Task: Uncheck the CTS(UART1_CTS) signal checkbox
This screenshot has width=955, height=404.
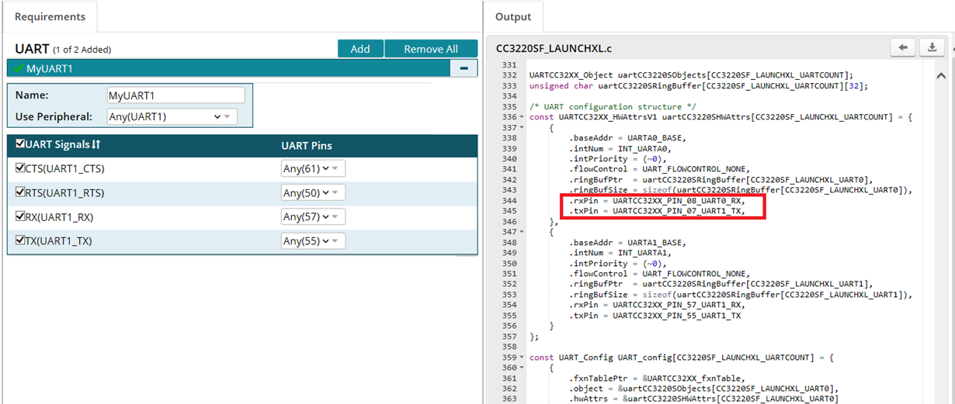Action: (x=20, y=168)
